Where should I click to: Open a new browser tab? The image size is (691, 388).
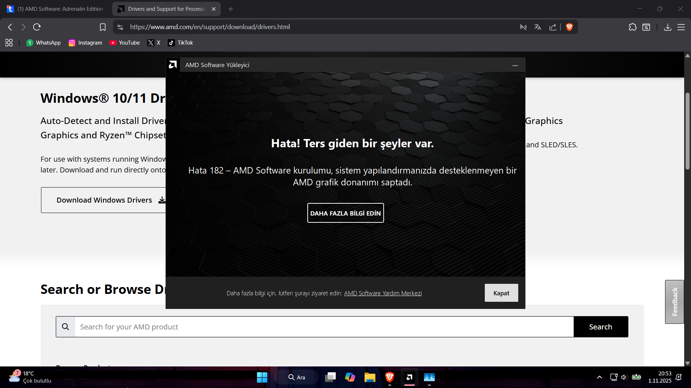pyautogui.click(x=231, y=9)
